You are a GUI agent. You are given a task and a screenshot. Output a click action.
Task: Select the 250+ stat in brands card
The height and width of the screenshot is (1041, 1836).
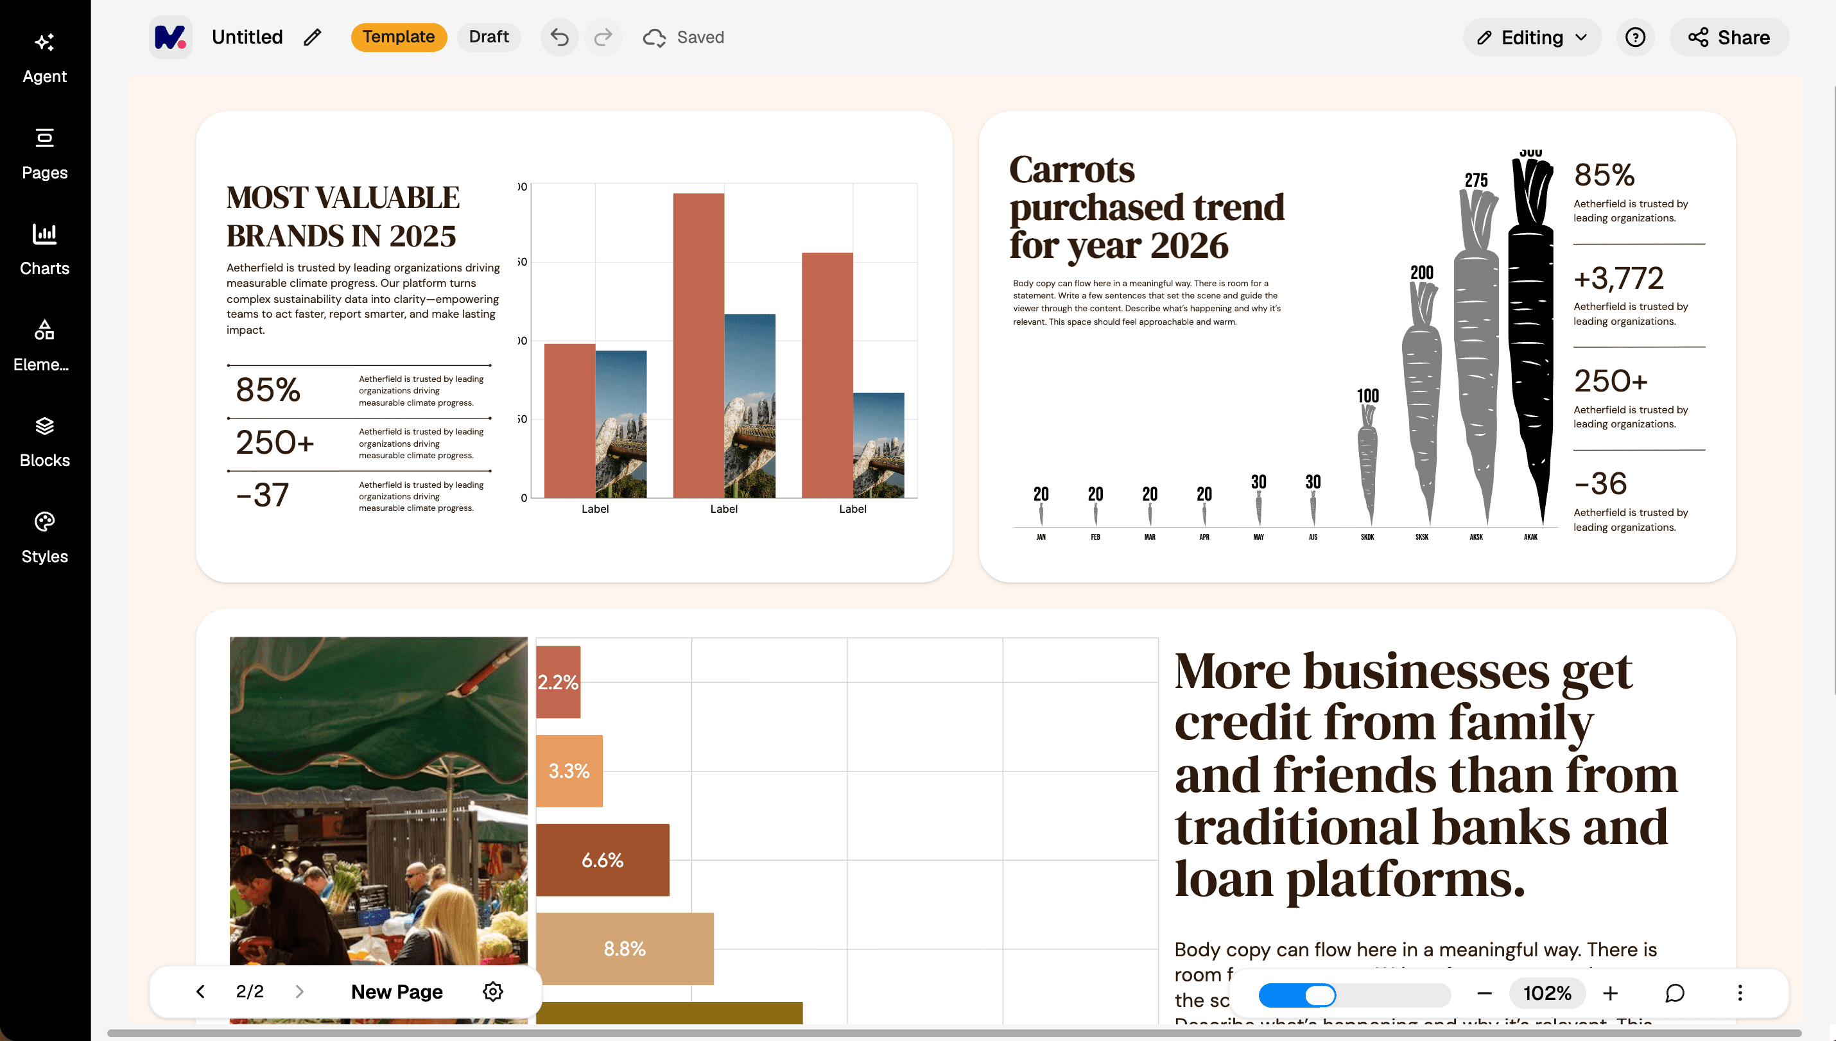[275, 443]
